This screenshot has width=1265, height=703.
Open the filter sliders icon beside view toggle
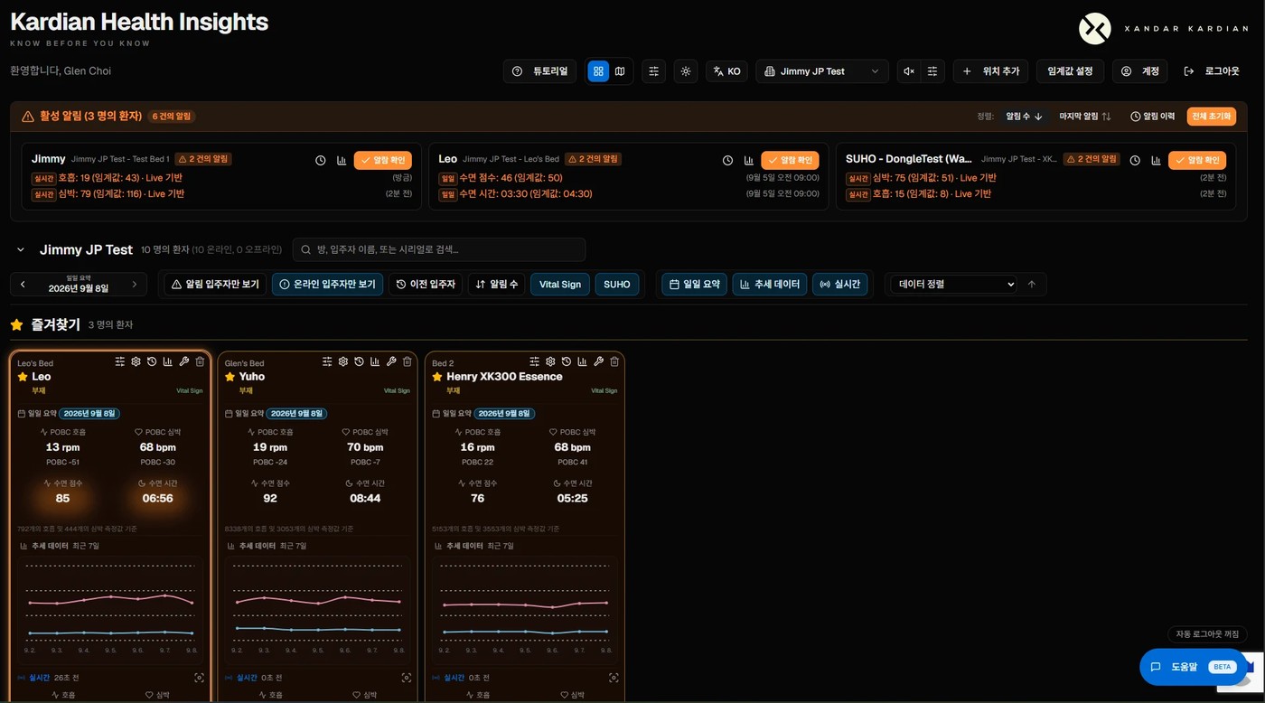tap(653, 71)
